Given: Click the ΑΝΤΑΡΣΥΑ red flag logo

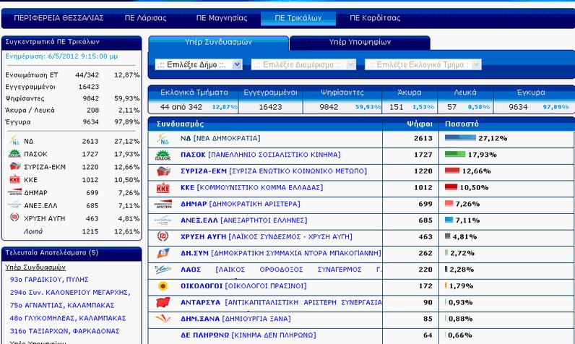Looking at the screenshot, I should click(x=163, y=302).
